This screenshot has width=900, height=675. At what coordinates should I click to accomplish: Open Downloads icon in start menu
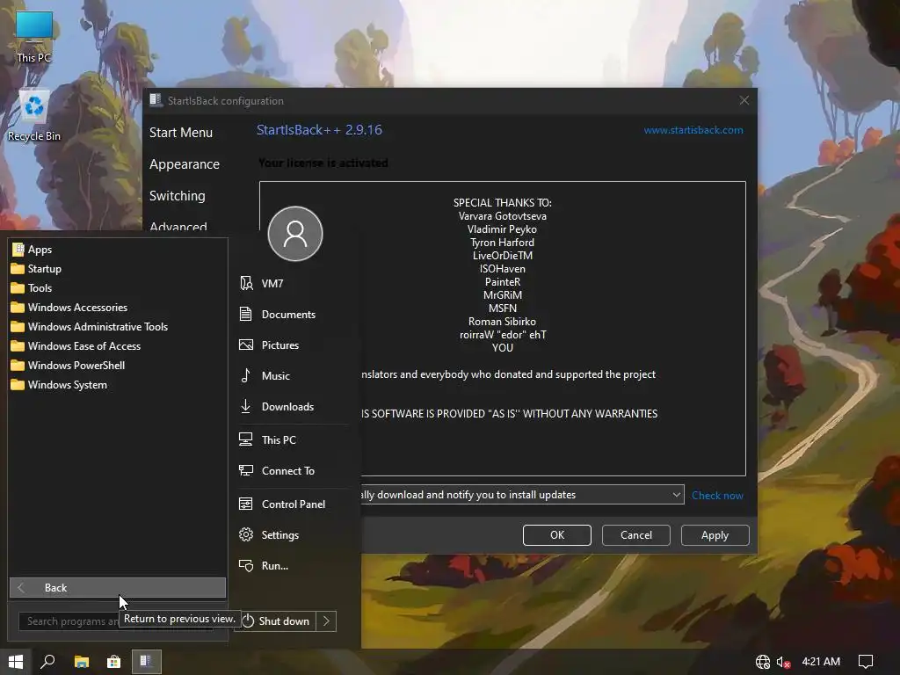[x=246, y=406]
